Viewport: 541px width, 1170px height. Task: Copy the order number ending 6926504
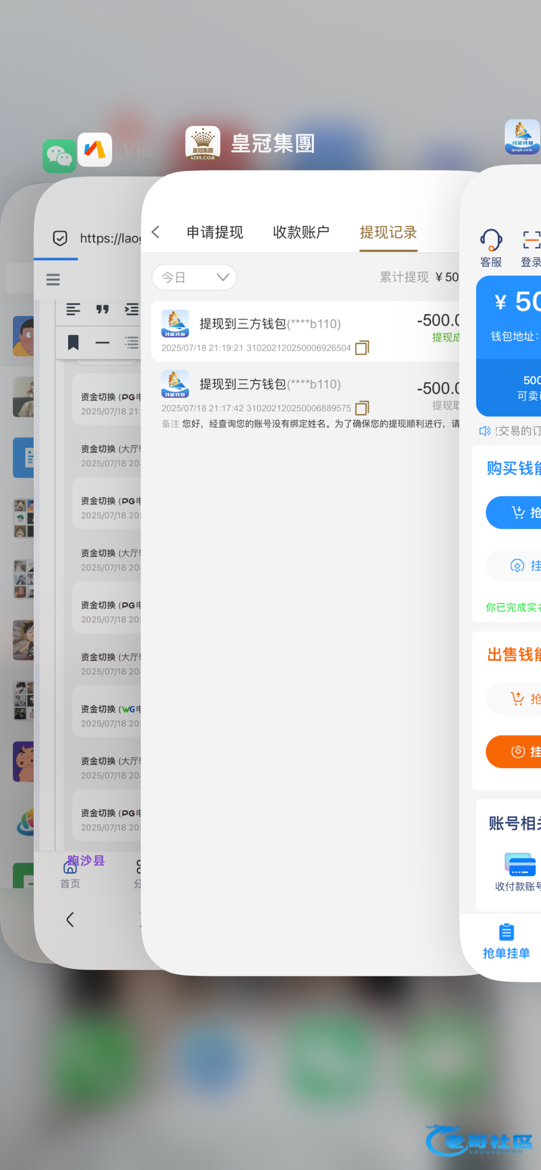coord(362,348)
